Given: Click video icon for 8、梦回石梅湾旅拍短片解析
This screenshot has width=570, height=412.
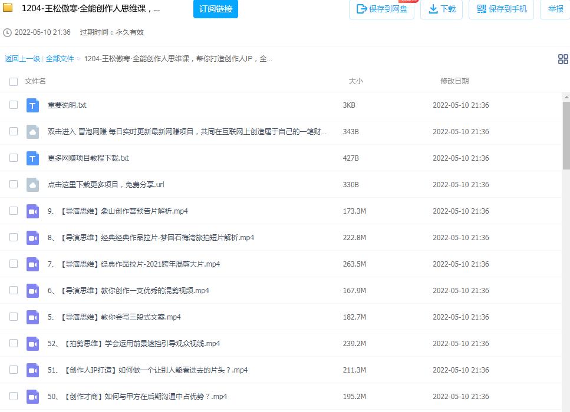Looking at the screenshot, I should pyautogui.click(x=33, y=238).
